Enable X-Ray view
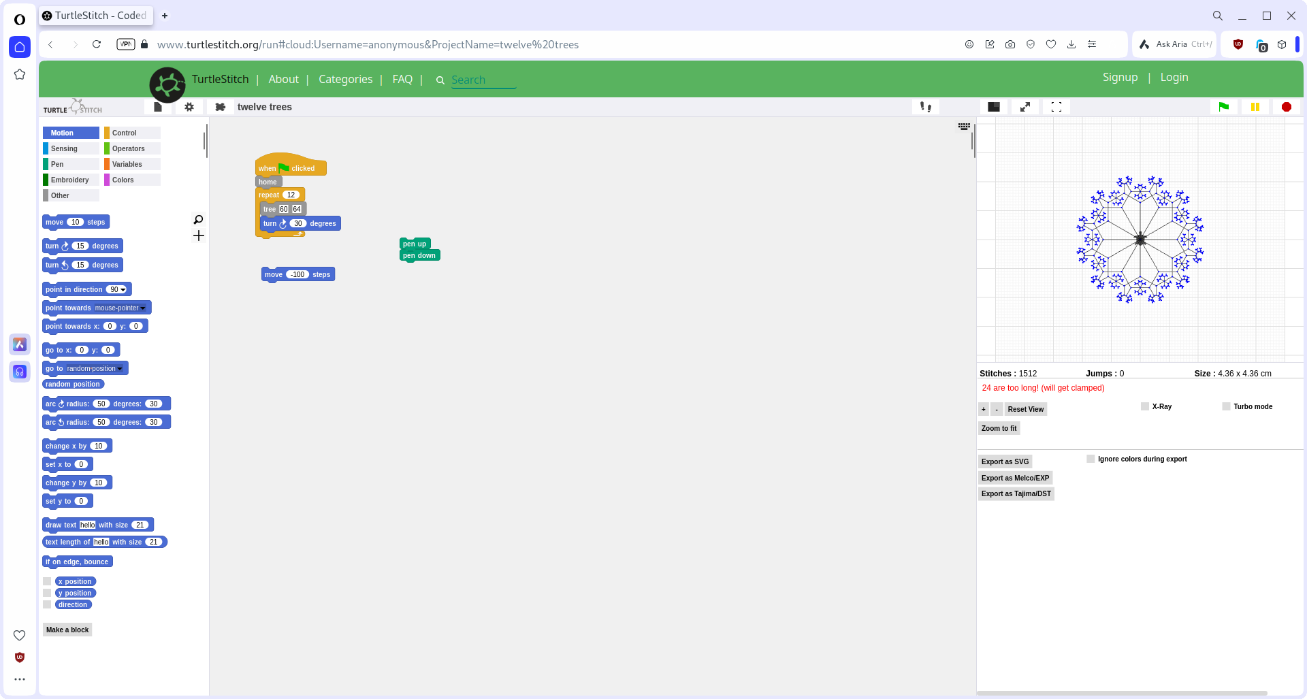Screen dimensions: 1307x699 point(1144,406)
